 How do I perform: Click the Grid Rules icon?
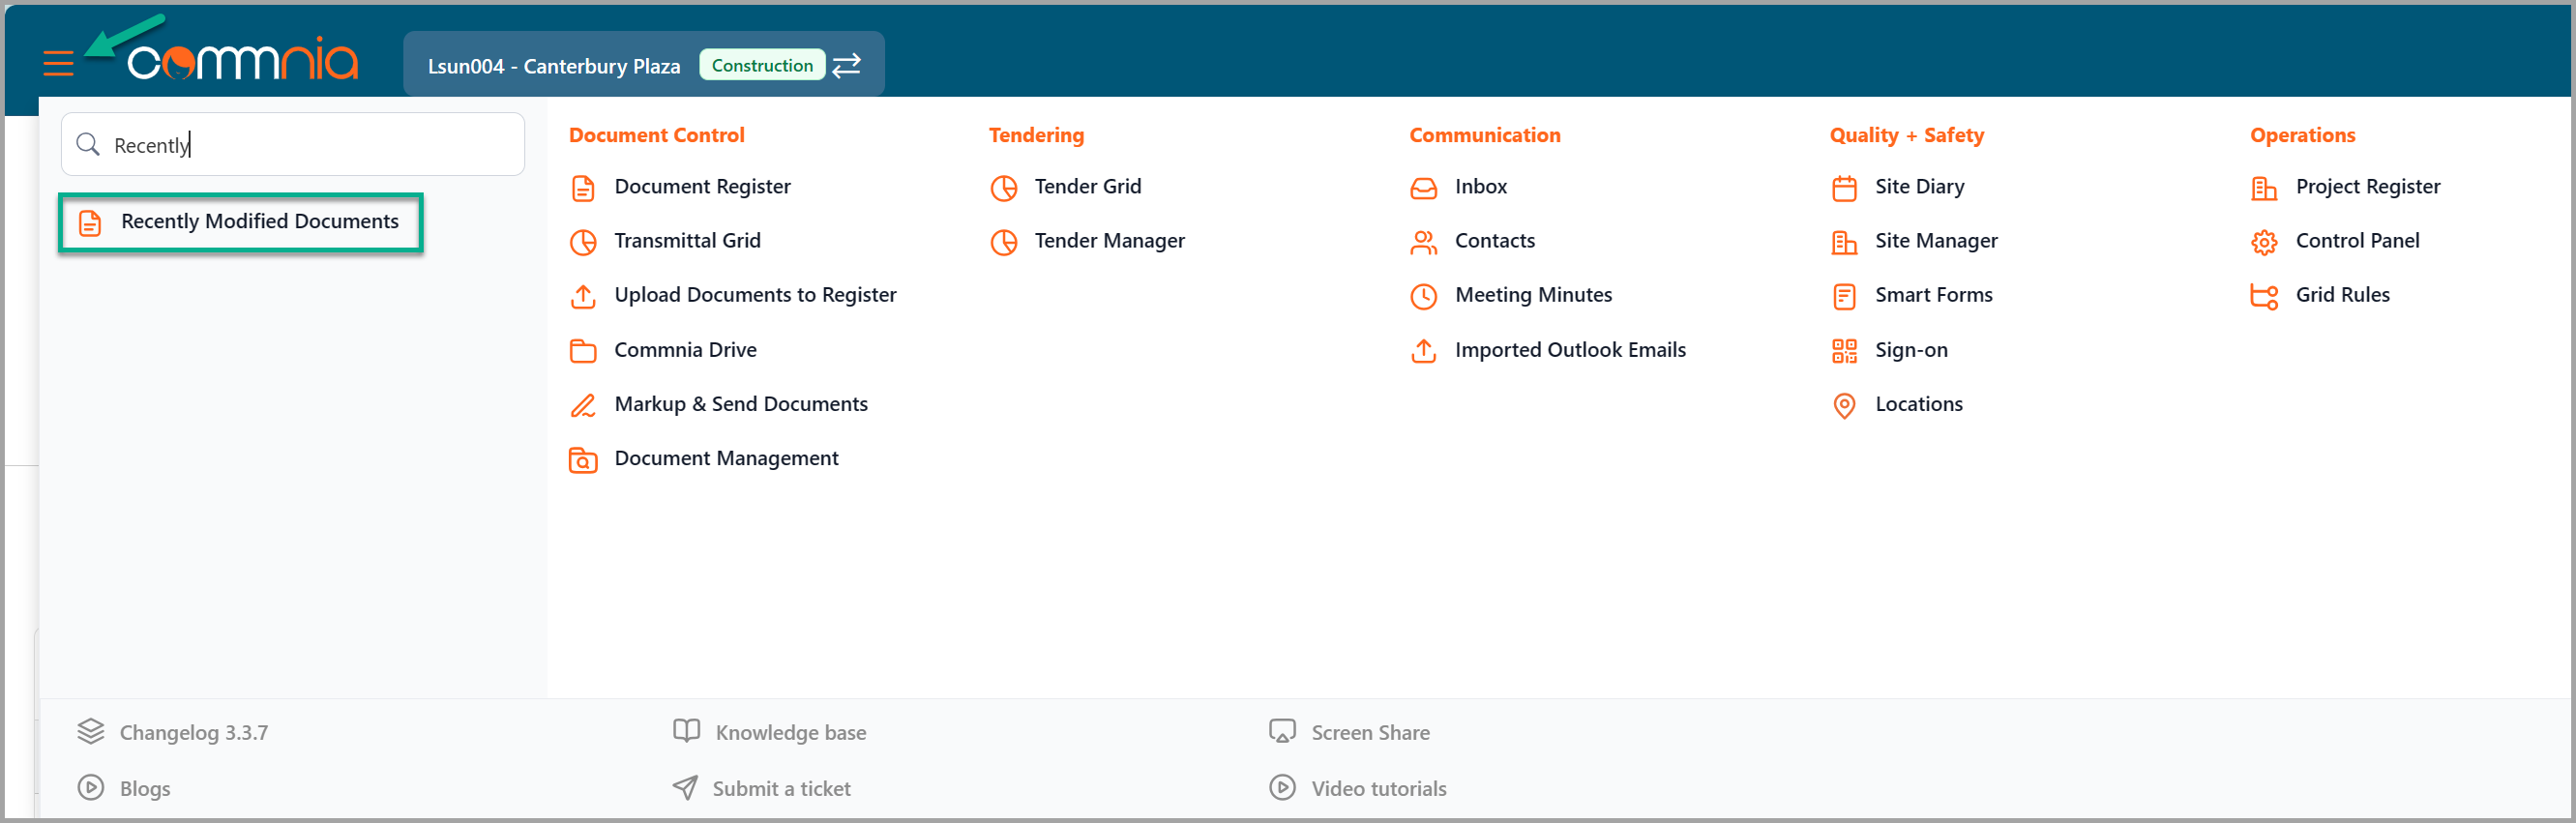point(2264,296)
